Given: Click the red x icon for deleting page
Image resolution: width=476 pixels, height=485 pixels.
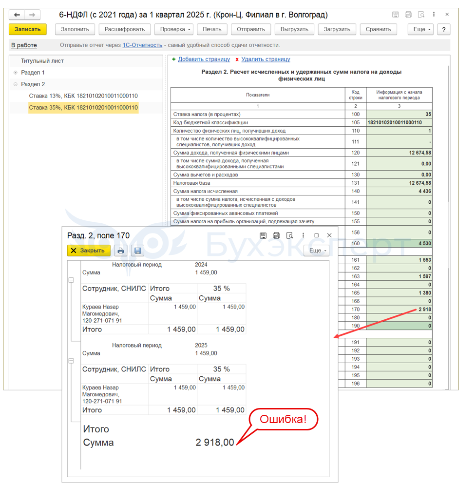Looking at the screenshot, I should click(237, 59).
